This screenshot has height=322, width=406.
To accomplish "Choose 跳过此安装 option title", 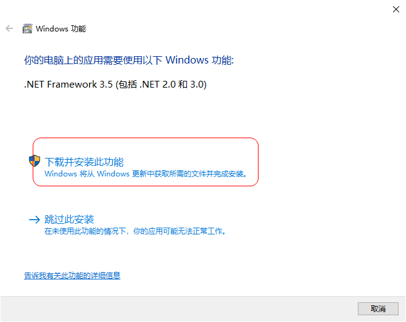I will click(x=69, y=219).
